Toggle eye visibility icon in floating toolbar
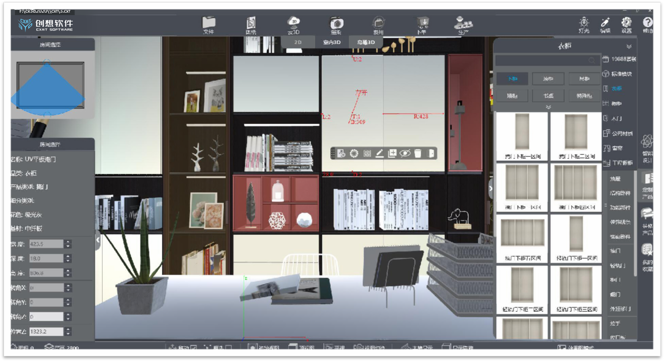The image size is (665, 362). pos(405,153)
